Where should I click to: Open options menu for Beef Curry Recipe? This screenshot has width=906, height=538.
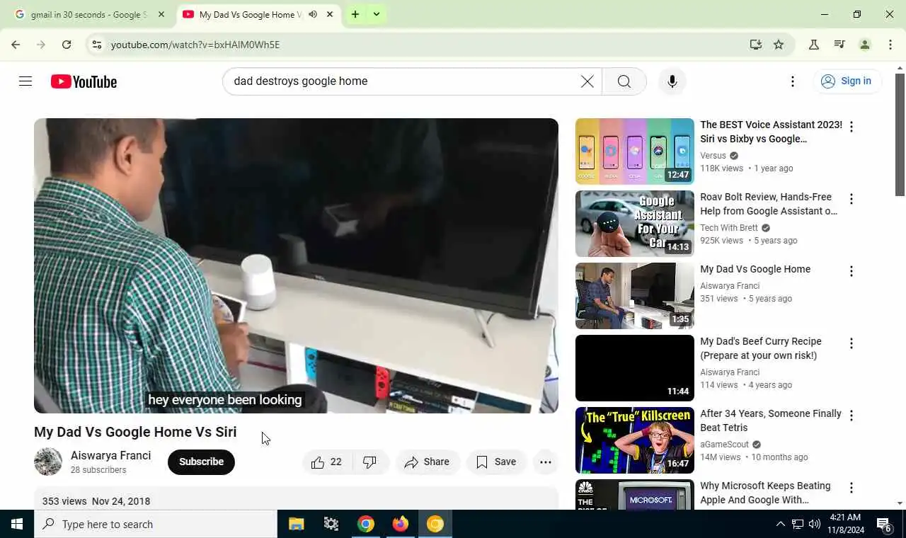click(x=851, y=343)
